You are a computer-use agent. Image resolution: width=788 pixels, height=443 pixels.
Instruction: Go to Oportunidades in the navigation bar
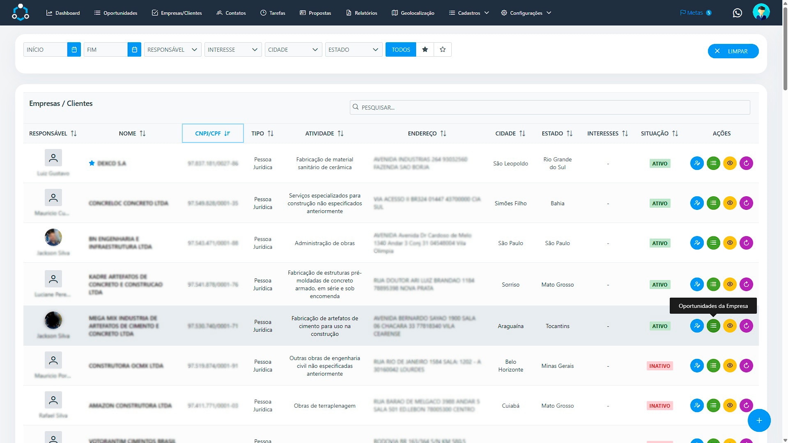116,13
